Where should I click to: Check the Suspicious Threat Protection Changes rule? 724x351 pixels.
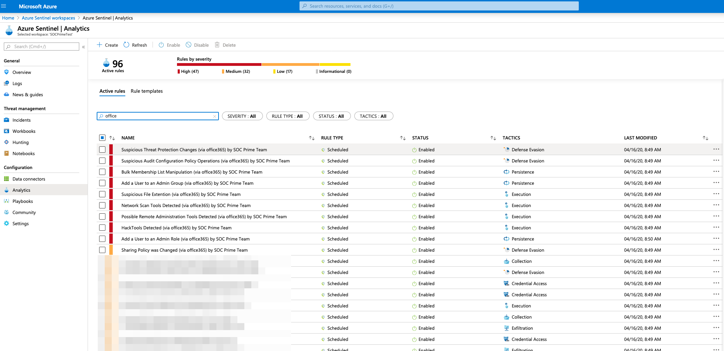(102, 150)
